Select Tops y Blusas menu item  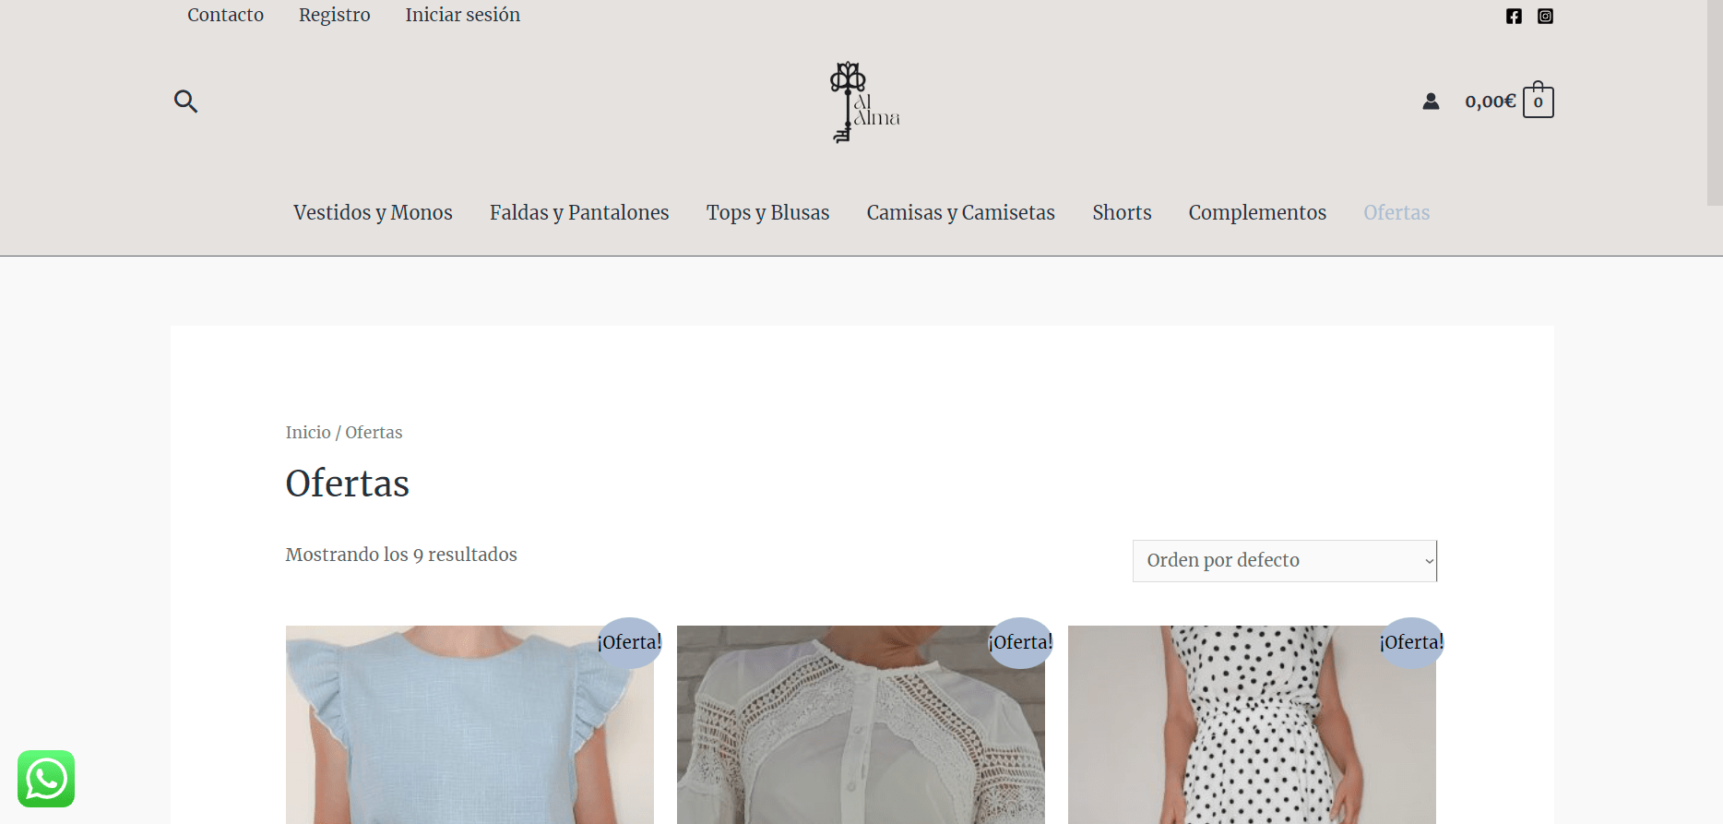pyautogui.click(x=767, y=212)
